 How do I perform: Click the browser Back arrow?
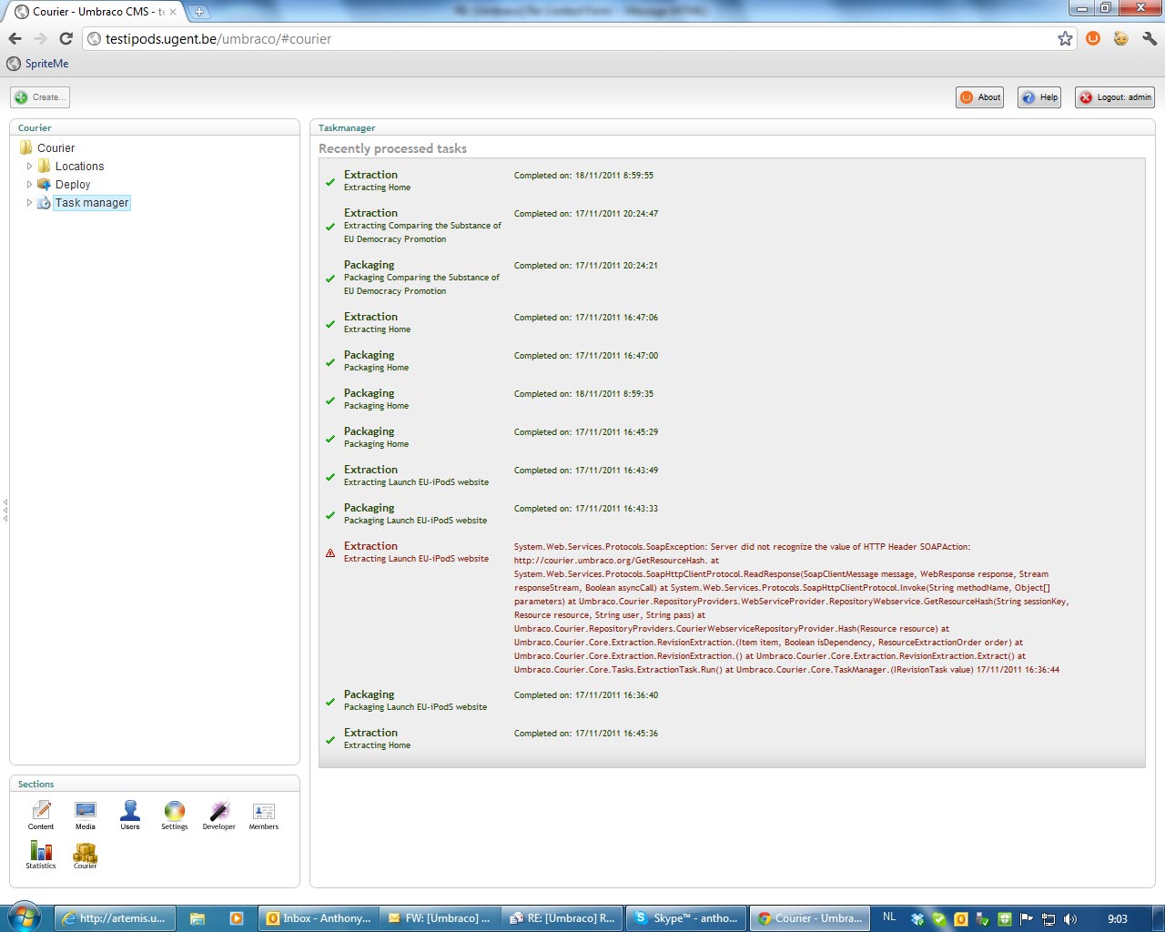(x=15, y=38)
